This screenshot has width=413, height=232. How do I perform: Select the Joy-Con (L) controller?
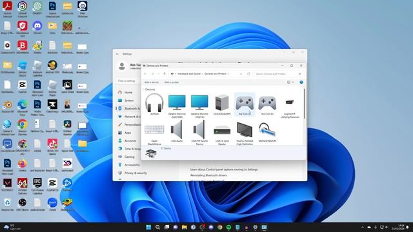pyautogui.click(x=245, y=104)
